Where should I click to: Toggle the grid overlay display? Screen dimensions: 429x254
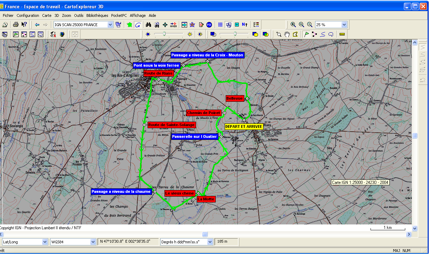221,24
